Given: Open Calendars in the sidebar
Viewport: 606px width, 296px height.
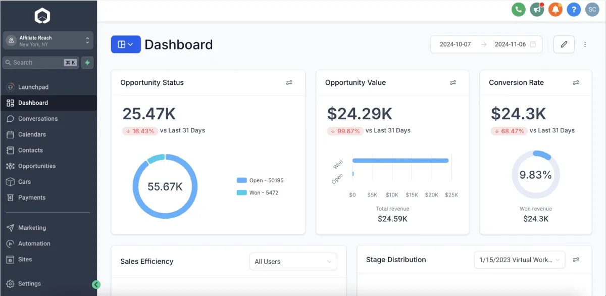Looking at the screenshot, I should click(x=48, y=134).
